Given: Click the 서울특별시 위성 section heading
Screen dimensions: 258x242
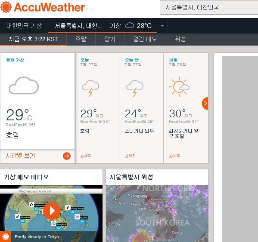Looking at the screenshot, I should [x=131, y=177].
